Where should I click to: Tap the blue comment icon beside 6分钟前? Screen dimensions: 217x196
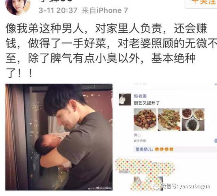[215, 141]
